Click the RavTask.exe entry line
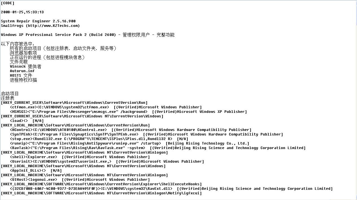Screen dimensions: 357x200 (158, 148)
